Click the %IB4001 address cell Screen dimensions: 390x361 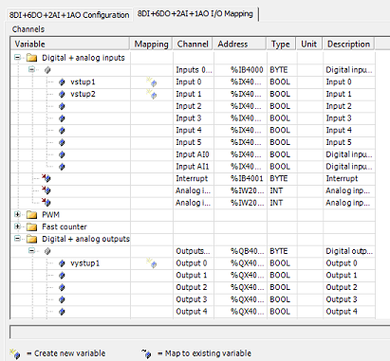coord(240,178)
